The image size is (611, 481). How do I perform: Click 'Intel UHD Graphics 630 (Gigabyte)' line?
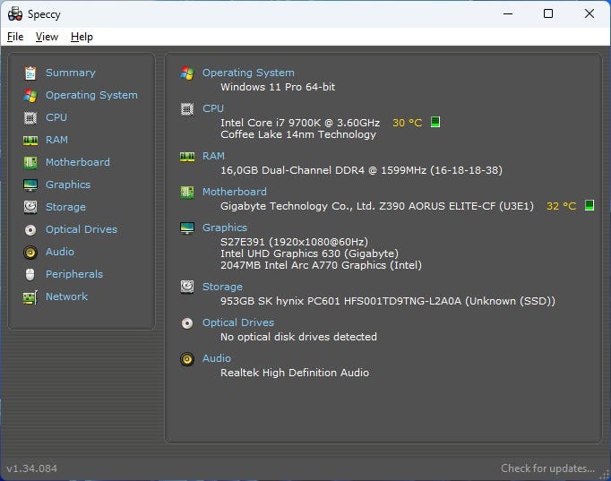(309, 254)
